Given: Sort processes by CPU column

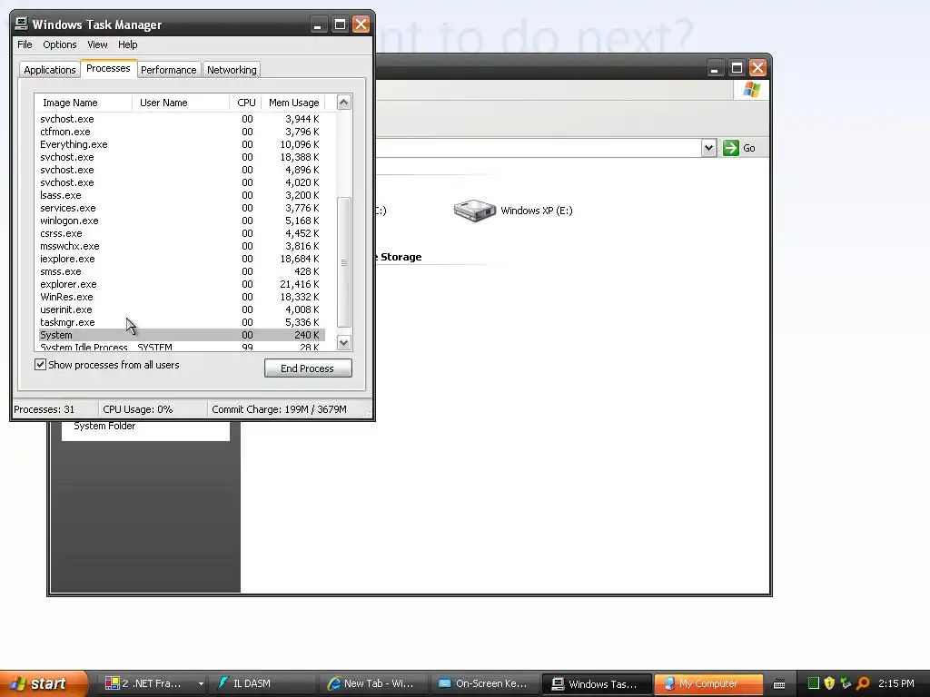Looking at the screenshot, I should click(245, 103).
